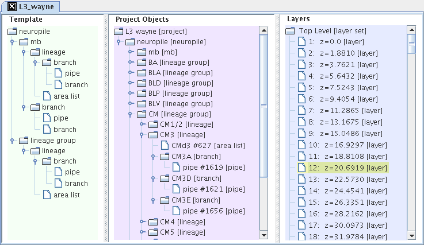The height and width of the screenshot is (245, 424).
Task: Click the Top Level layer set folder icon
Action: [x=290, y=31]
